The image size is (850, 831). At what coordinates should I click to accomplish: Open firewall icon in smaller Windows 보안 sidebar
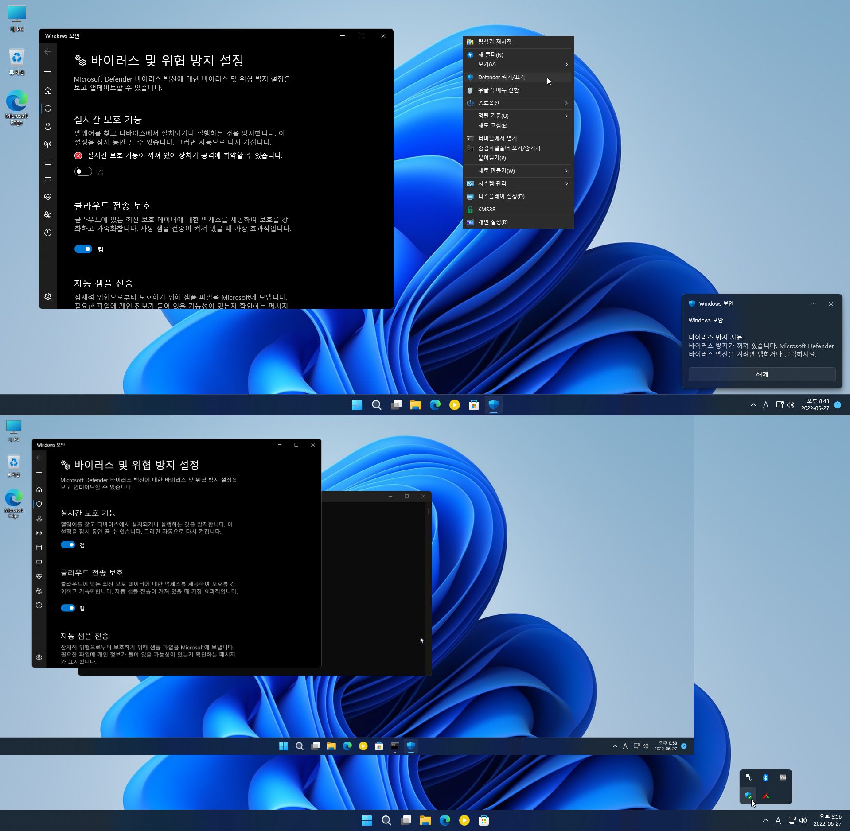39,533
